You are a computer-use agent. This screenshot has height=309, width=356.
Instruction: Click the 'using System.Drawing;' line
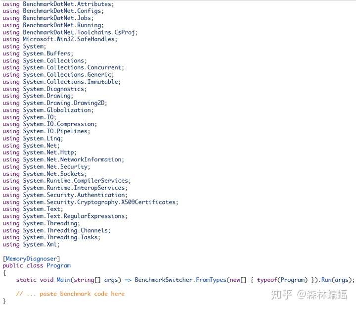(x=38, y=96)
